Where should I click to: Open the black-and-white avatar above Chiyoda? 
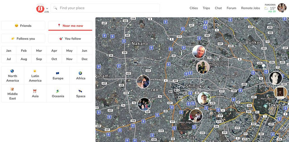coord(275,78)
